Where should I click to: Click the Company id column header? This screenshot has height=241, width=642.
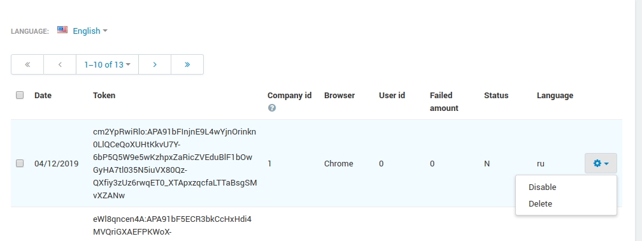289,95
